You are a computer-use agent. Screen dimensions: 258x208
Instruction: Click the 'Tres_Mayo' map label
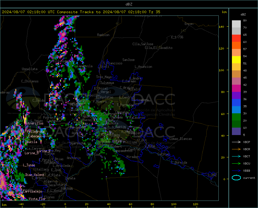click(x=104, y=77)
